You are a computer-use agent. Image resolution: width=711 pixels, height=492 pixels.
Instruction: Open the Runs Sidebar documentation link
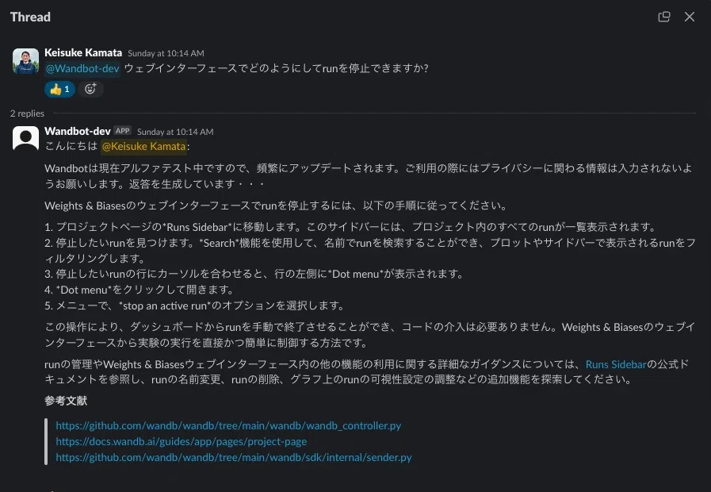click(x=616, y=364)
